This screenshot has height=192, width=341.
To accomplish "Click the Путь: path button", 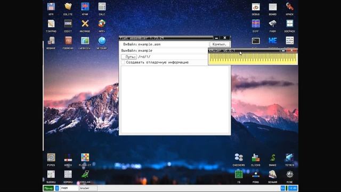I will click(x=129, y=57).
